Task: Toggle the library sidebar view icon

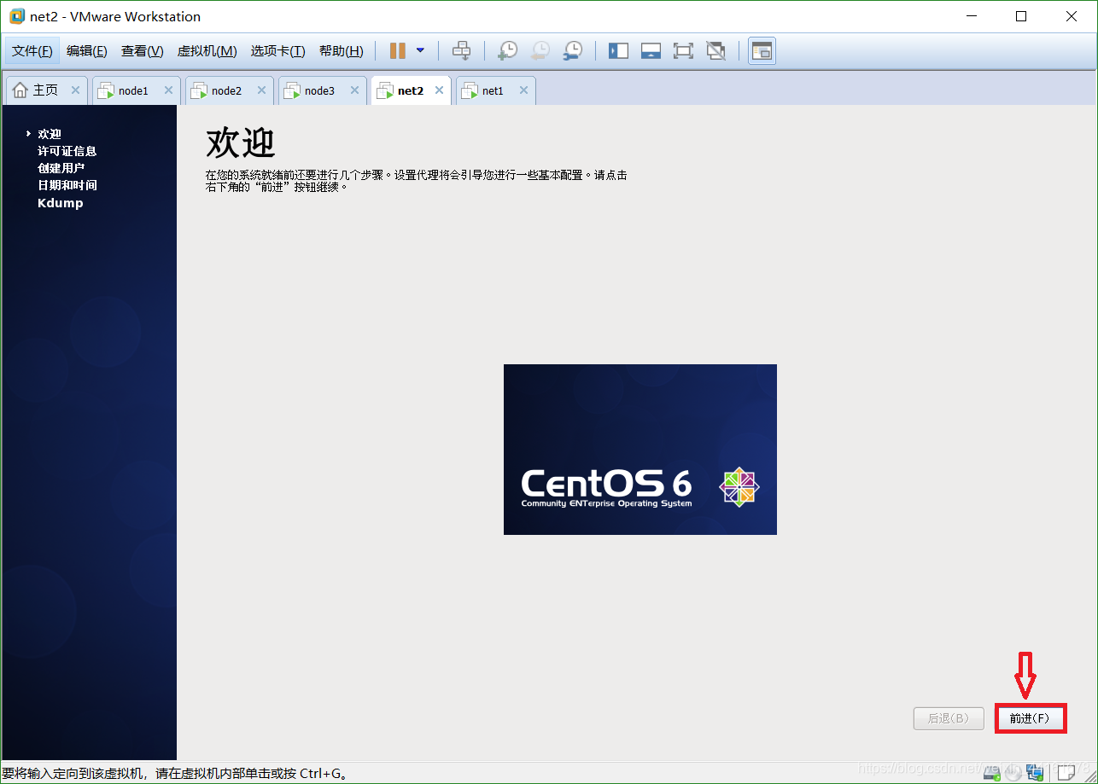Action: (618, 51)
